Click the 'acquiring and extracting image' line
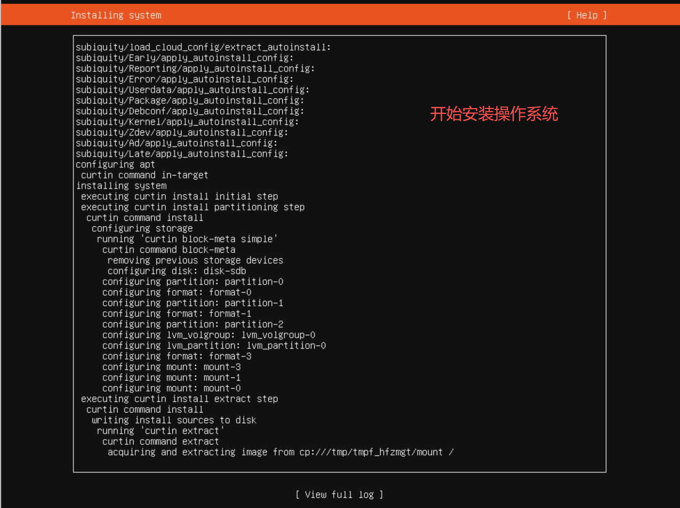Image resolution: width=680 pixels, height=508 pixels. click(x=280, y=452)
